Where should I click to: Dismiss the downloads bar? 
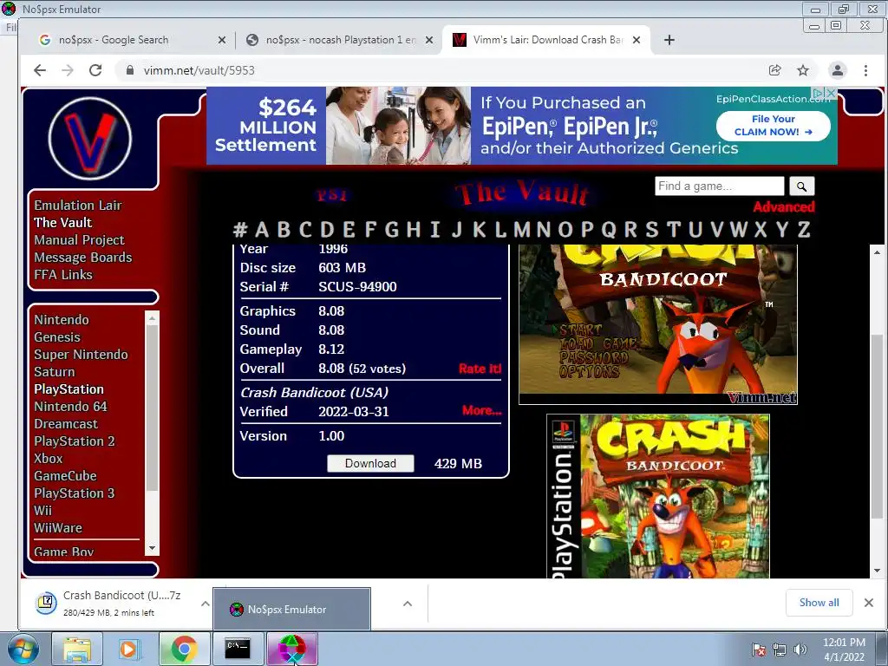point(869,603)
